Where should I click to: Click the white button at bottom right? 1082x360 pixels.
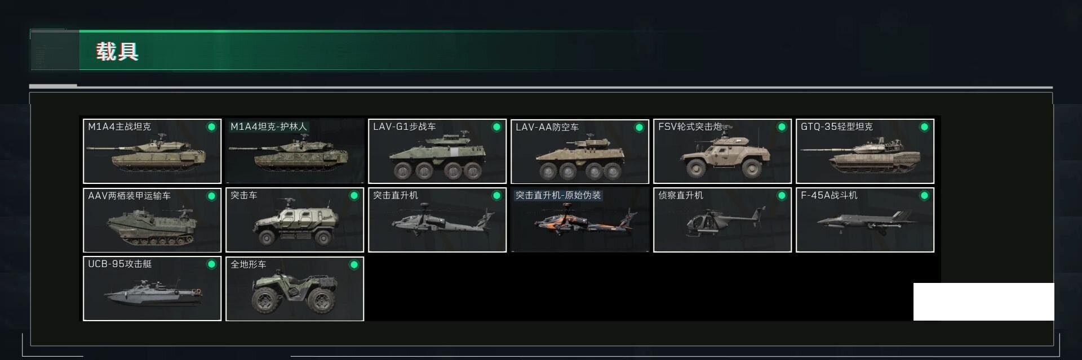point(983,301)
